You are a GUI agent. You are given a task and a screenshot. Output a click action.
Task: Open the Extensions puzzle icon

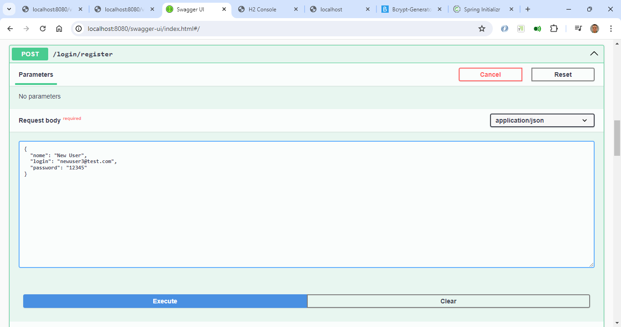point(554,29)
